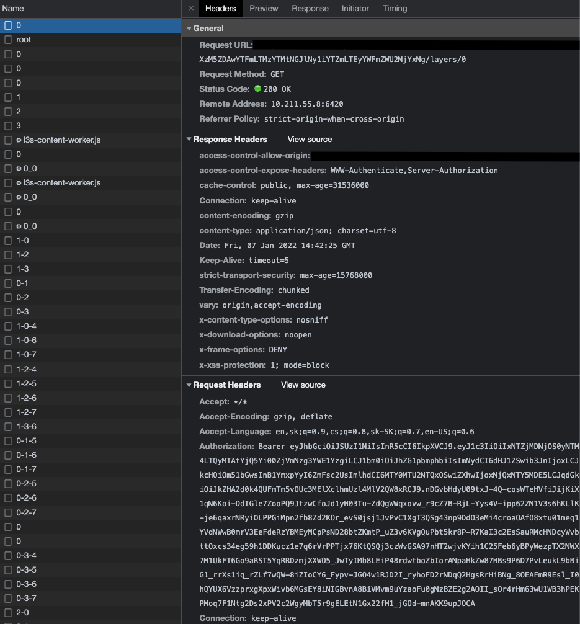The width and height of the screenshot is (580, 624).
Task: Click the file icon beside request 1-3-6
Action: (8, 427)
